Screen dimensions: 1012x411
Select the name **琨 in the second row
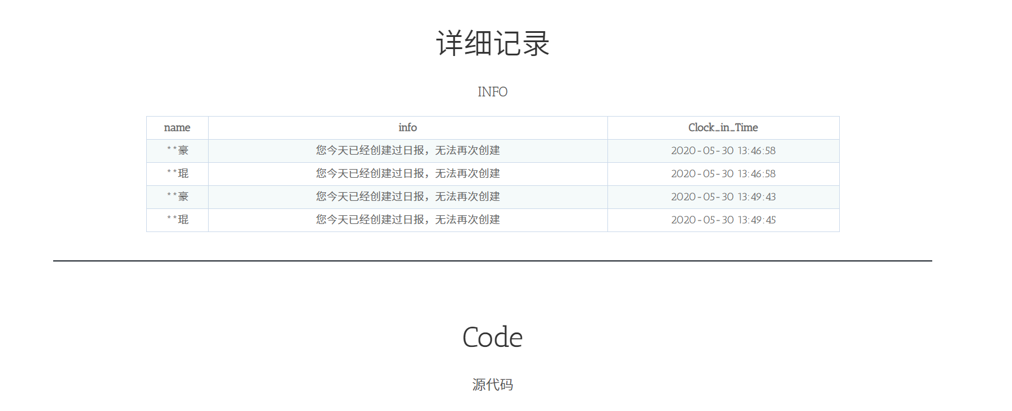[177, 174]
